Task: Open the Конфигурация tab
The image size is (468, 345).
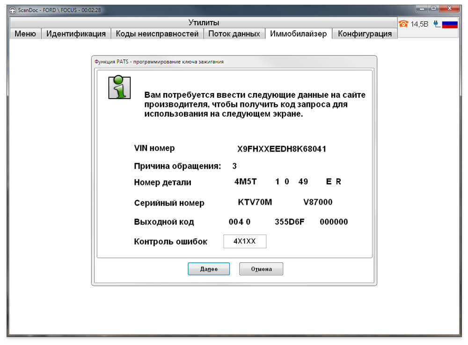Action: click(x=365, y=34)
